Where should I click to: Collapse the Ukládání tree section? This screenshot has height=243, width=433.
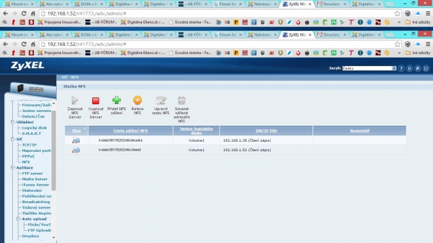click(13, 122)
